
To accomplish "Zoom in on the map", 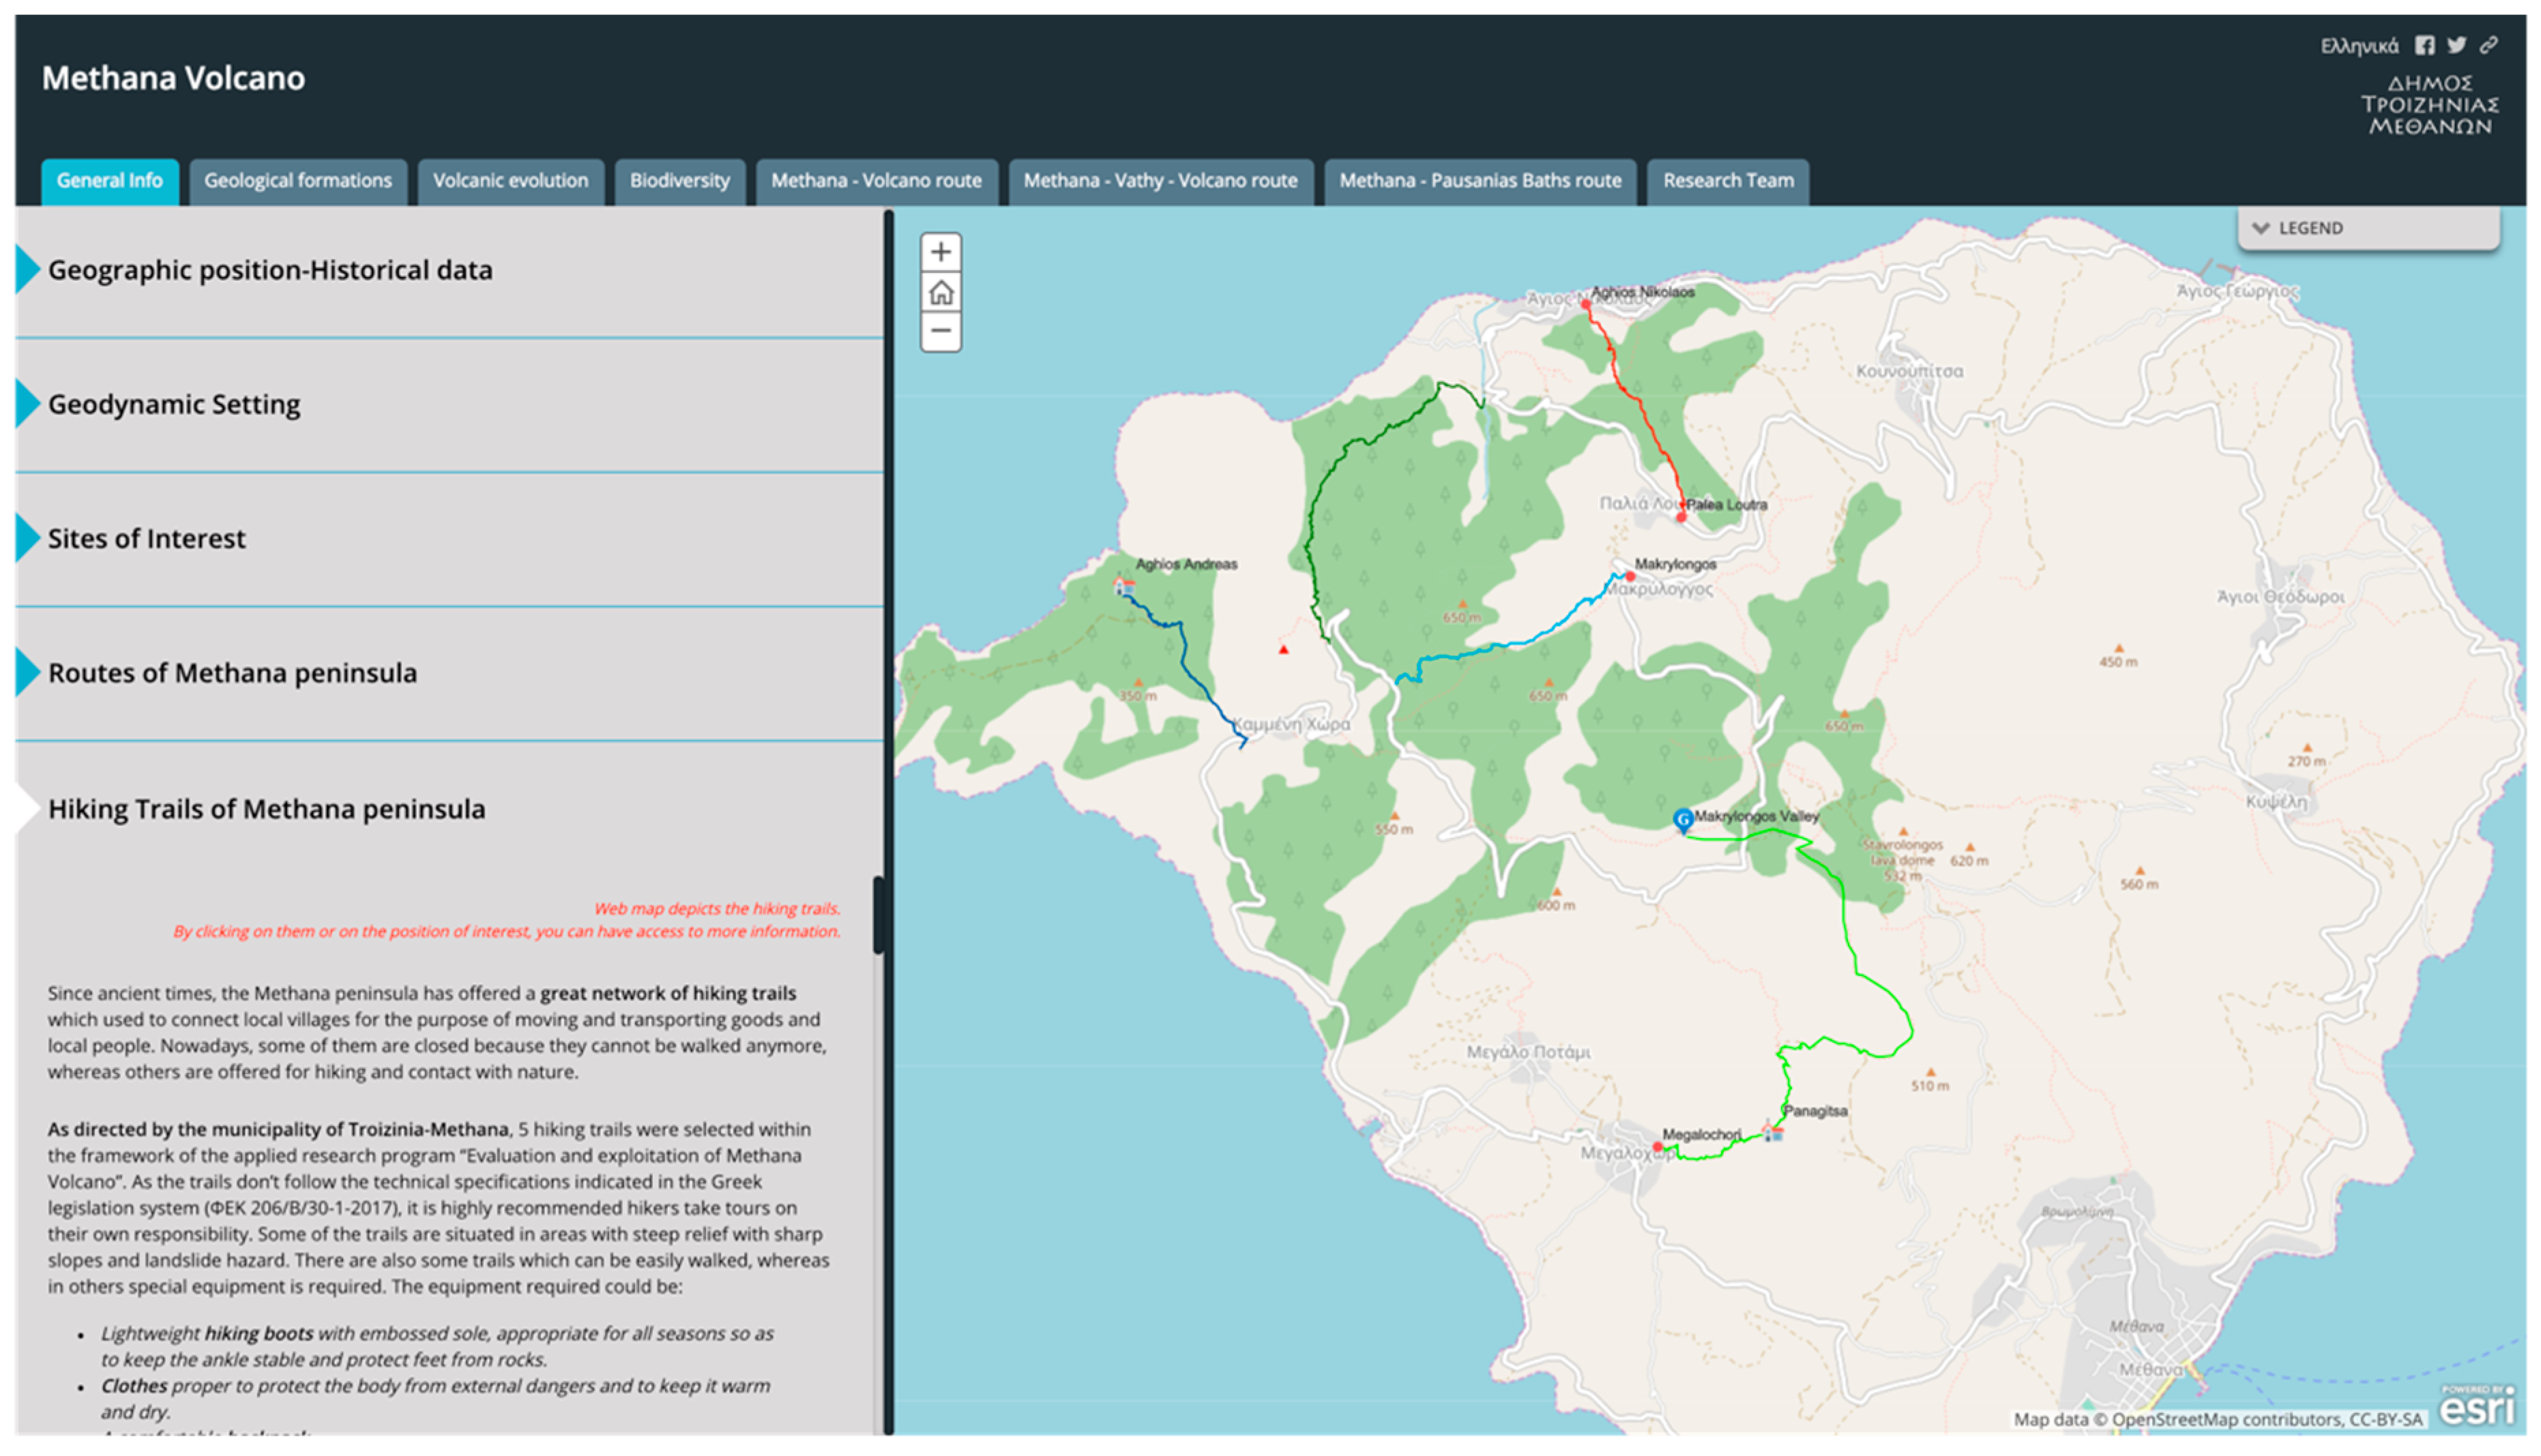I will coord(940,252).
